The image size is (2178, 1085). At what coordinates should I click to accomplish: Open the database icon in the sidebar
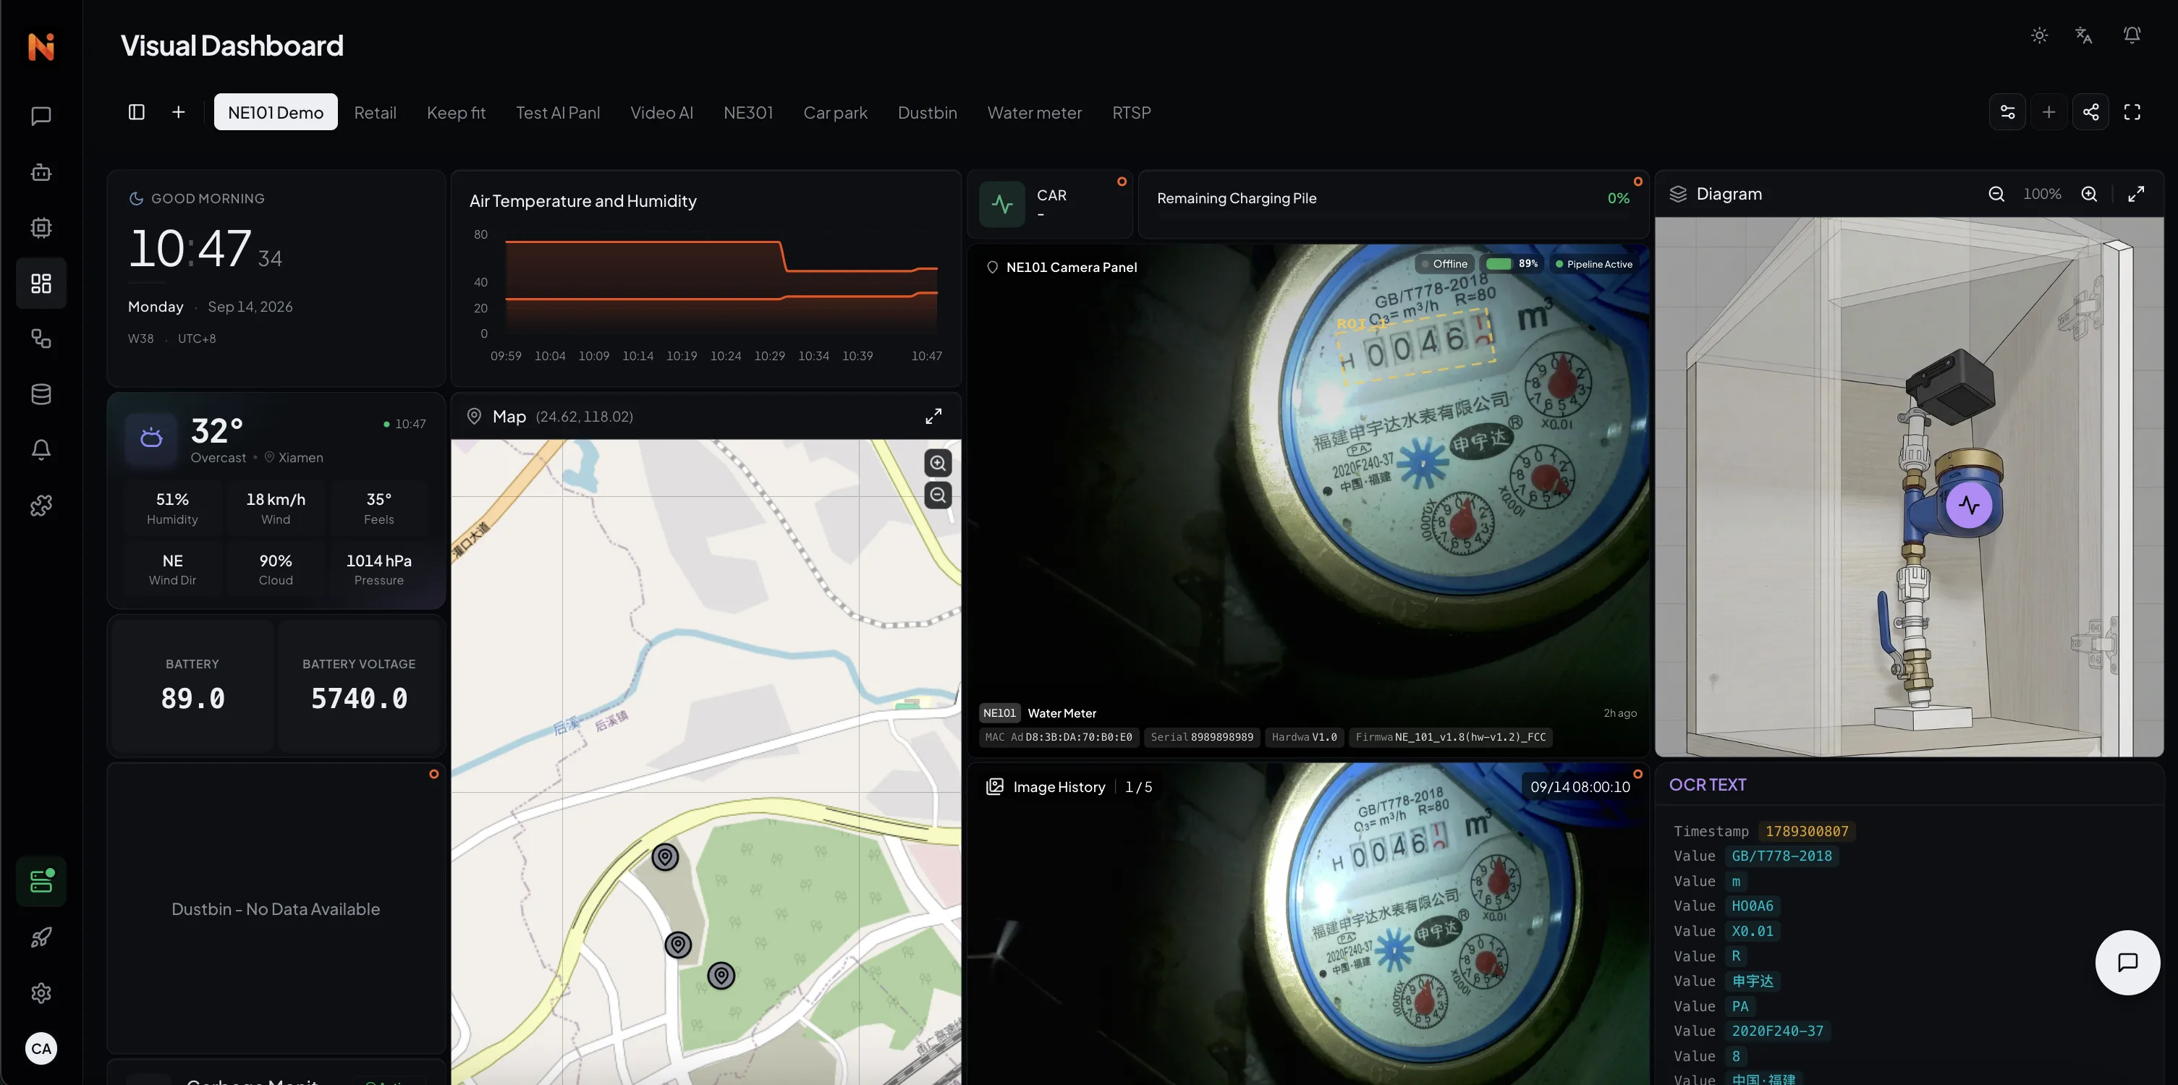41,395
